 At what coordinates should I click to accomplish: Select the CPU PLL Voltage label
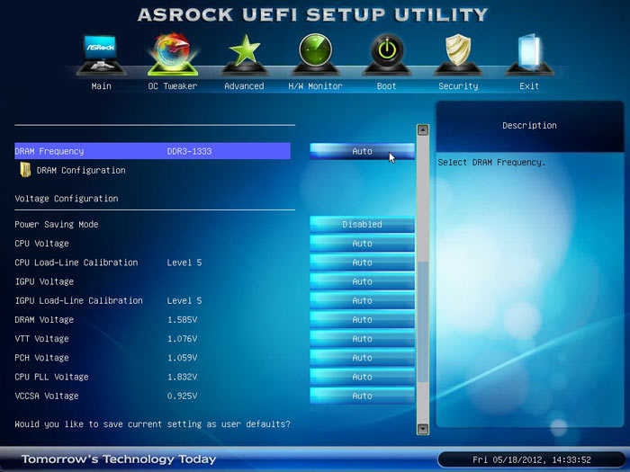point(52,377)
